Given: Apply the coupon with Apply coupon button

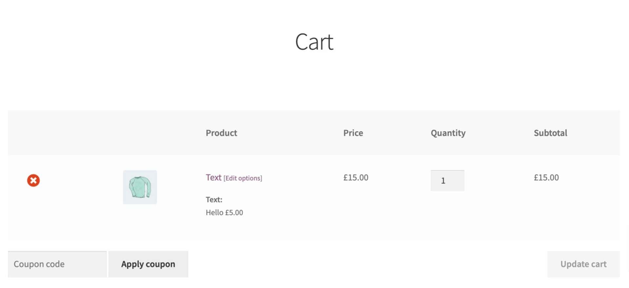Looking at the screenshot, I should click(148, 264).
